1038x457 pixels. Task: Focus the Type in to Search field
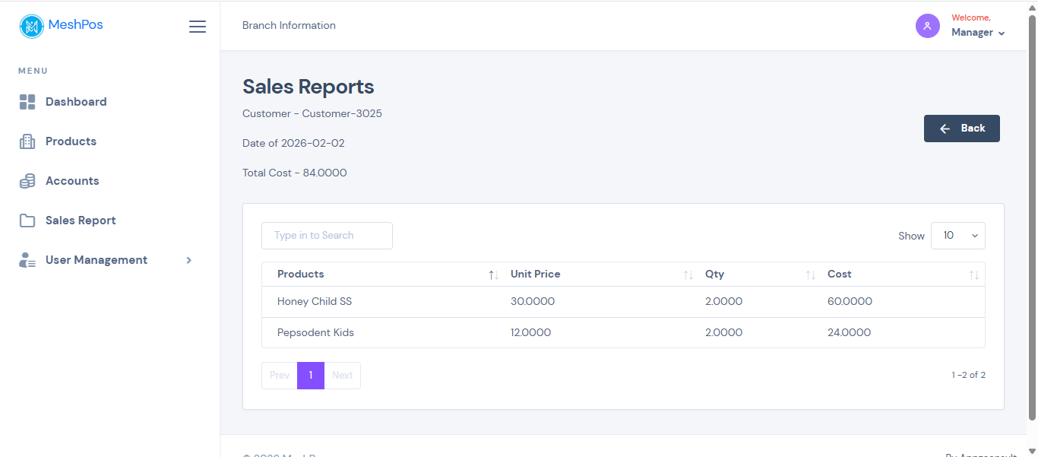coord(327,236)
